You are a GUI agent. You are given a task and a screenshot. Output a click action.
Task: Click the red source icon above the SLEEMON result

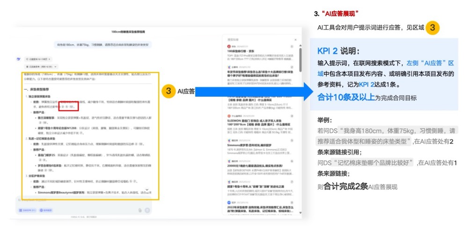tap(229, 116)
